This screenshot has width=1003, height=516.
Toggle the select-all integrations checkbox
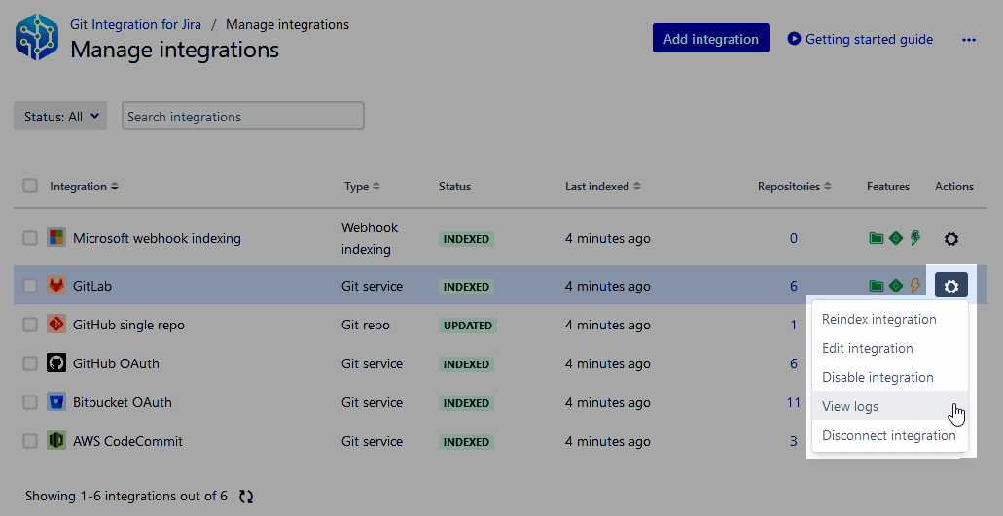point(30,186)
